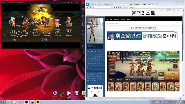Open the three-dots menu above the Nox sidebar

click(x=82, y=5)
